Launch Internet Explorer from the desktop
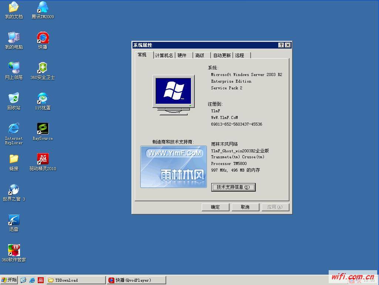Image resolution: width=379 pixels, height=285 pixels. coord(14,134)
